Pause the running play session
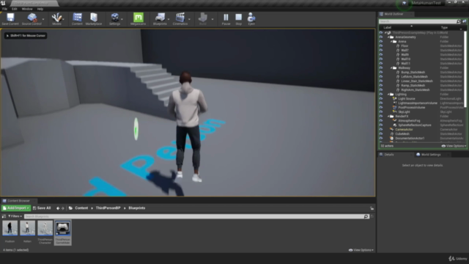 tap(226, 19)
